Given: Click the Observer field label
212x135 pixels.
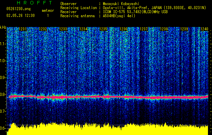Looking at the screenshot, I should coord(68,4).
